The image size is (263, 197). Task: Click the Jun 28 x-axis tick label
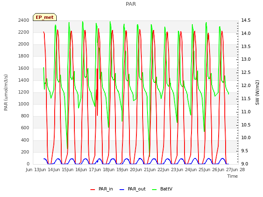tap(238, 170)
